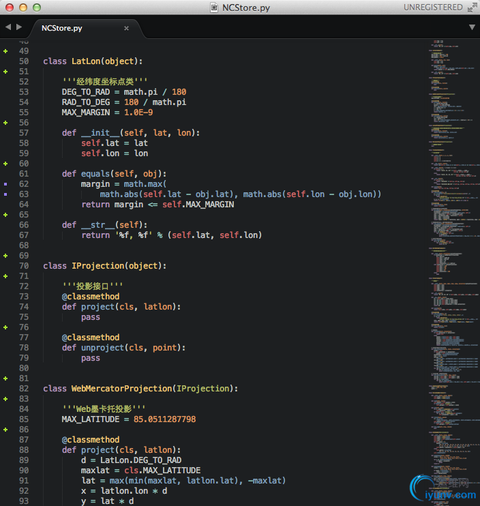Click 'maxlat = cls.MAX_LATITUDE' line
Image resolution: width=480 pixels, height=506 pixels.
pyautogui.click(x=140, y=471)
